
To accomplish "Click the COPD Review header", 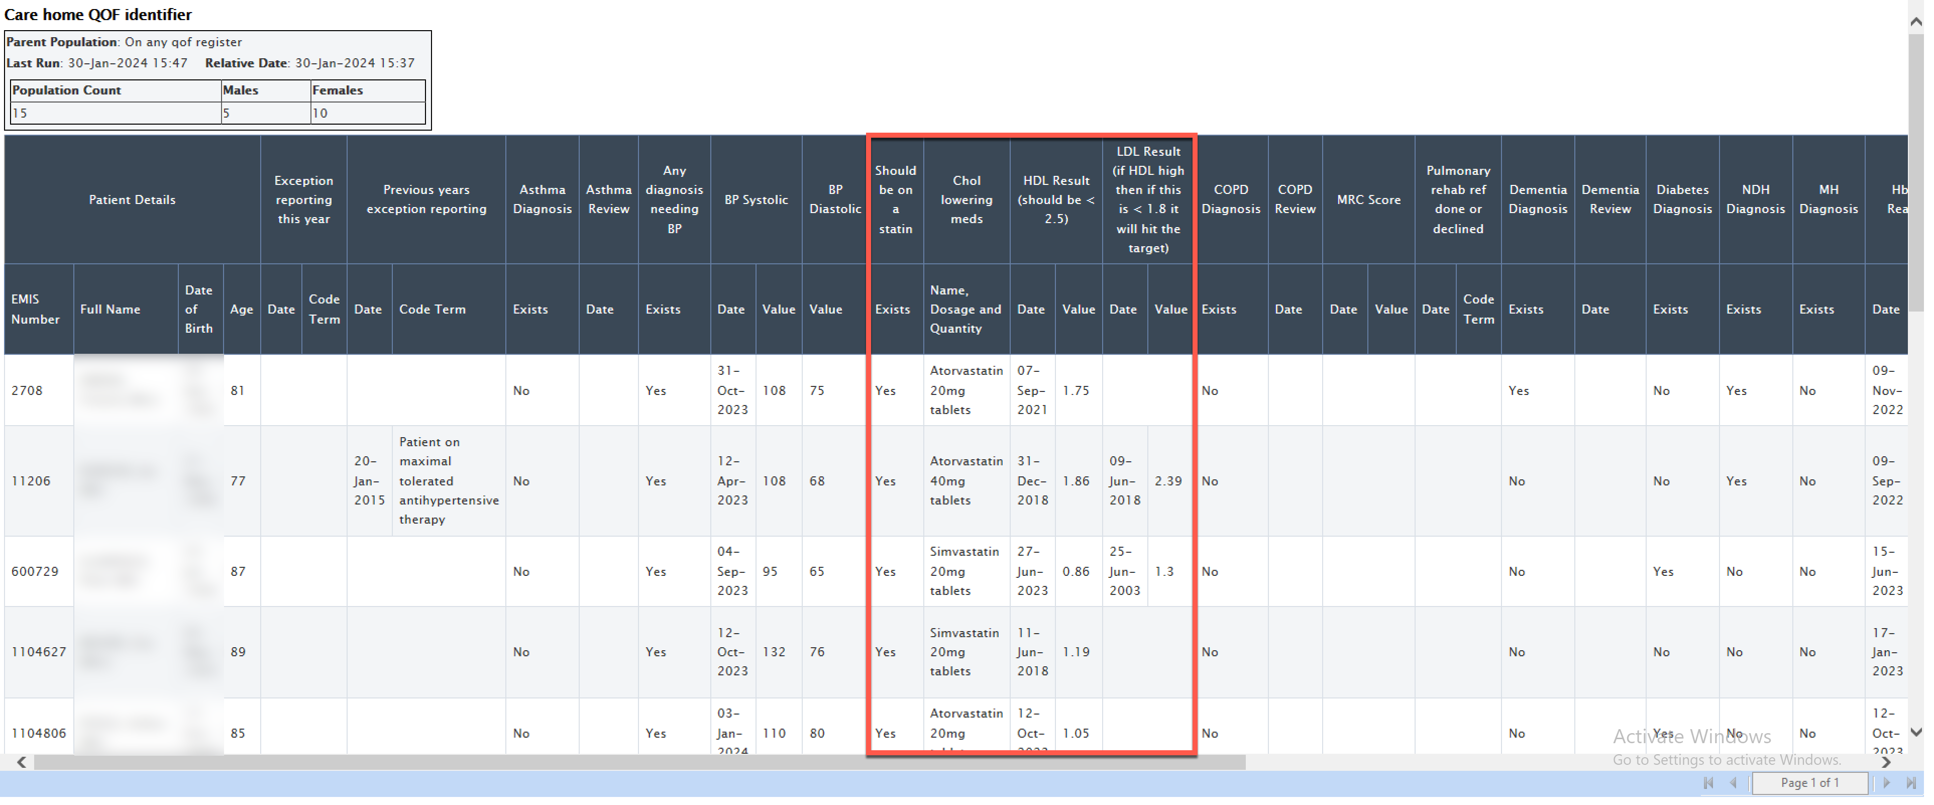I will tap(1295, 200).
